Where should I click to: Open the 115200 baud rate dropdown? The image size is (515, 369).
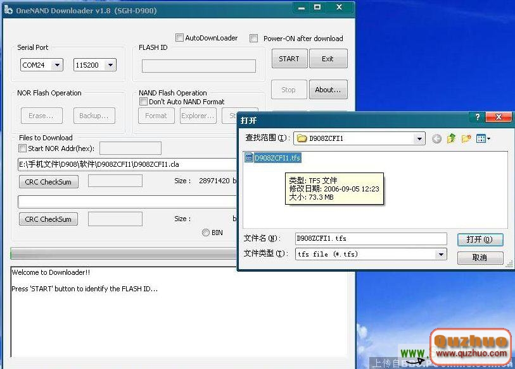coord(110,65)
